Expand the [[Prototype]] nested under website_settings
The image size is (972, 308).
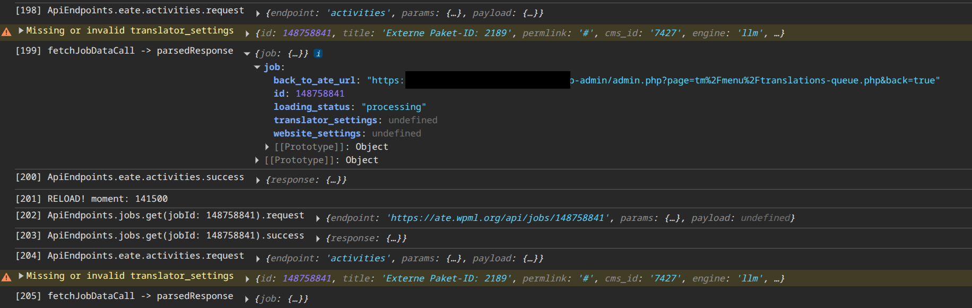point(267,147)
